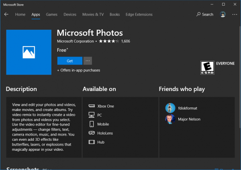The image size is (241, 170).
Task: Open the Microsoft Corporation publisher link
Action: (x=75, y=41)
